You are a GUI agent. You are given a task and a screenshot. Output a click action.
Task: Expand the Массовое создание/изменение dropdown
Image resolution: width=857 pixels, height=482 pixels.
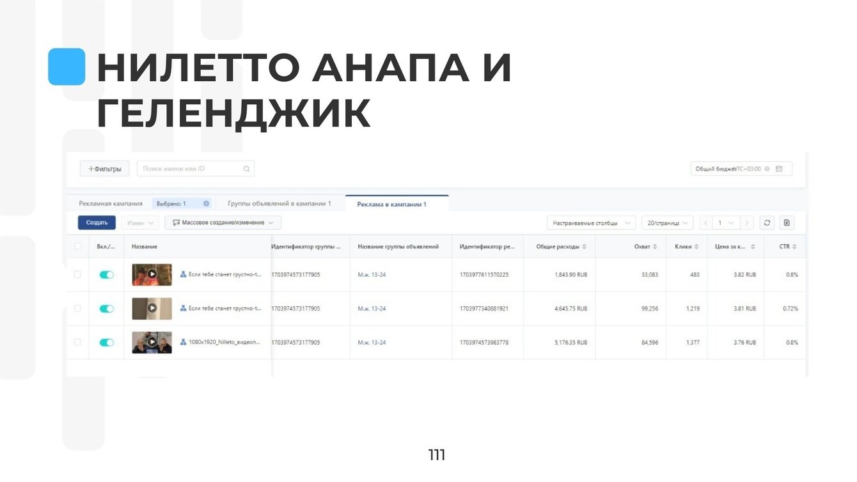pos(223,223)
